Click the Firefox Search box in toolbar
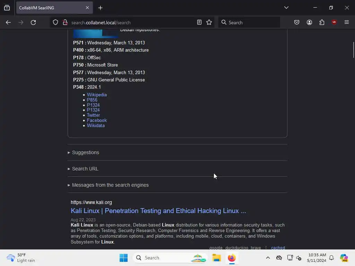 point(249,23)
